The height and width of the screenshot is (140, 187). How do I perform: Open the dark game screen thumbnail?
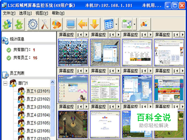click(73, 125)
